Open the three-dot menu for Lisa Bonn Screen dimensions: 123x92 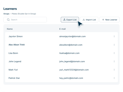(114, 53)
